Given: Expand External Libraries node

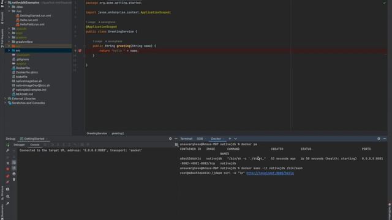Looking at the screenshot, I should click(x=6, y=98).
